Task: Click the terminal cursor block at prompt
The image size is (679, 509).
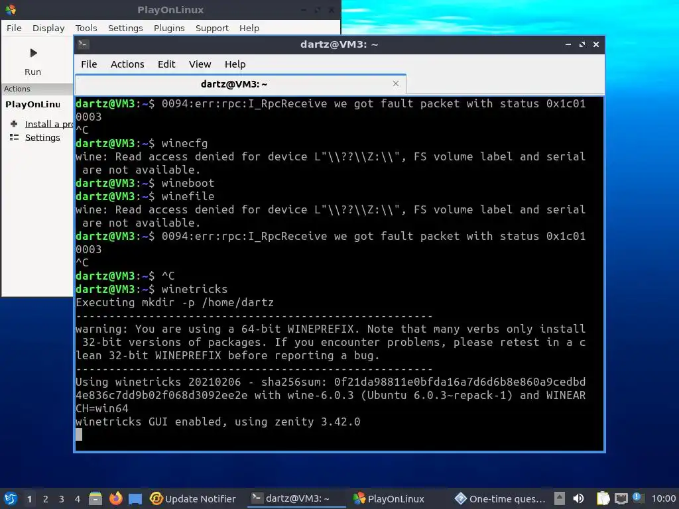Action: 79,434
